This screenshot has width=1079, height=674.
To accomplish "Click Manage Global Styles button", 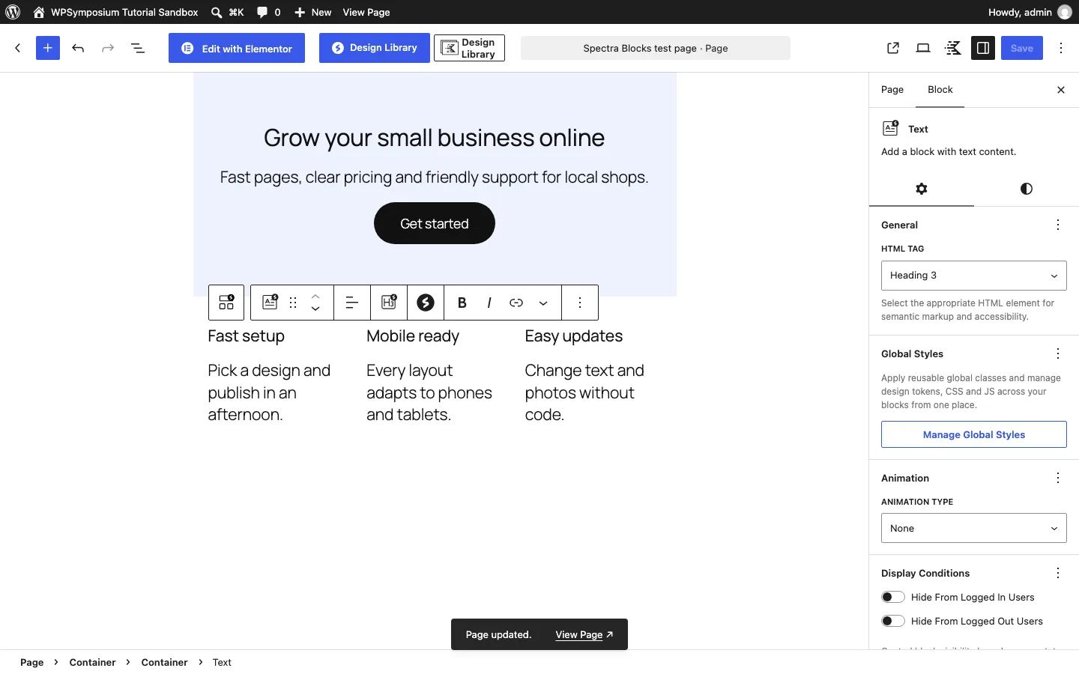I will pyautogui.click(x=974, y=434).
